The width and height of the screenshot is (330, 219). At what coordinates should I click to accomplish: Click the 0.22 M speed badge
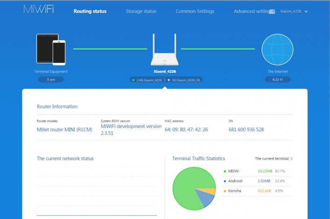pos(278,79)
